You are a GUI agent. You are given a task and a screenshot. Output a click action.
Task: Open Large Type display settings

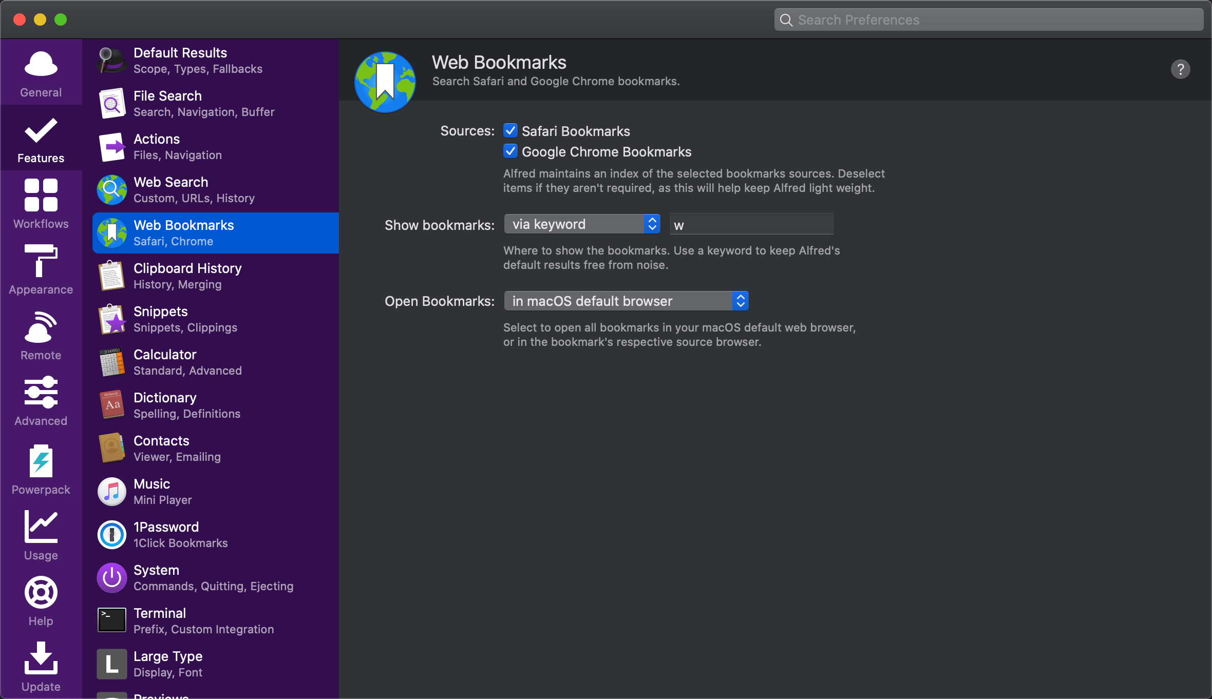216,664
